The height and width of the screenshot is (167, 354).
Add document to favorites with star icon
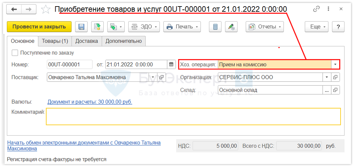46,9
